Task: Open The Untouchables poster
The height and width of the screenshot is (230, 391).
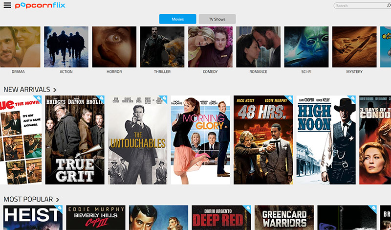Action: coord(138,140)
